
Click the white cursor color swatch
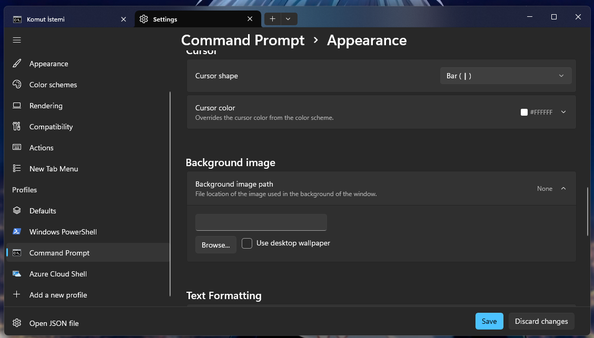pos(524,112)
